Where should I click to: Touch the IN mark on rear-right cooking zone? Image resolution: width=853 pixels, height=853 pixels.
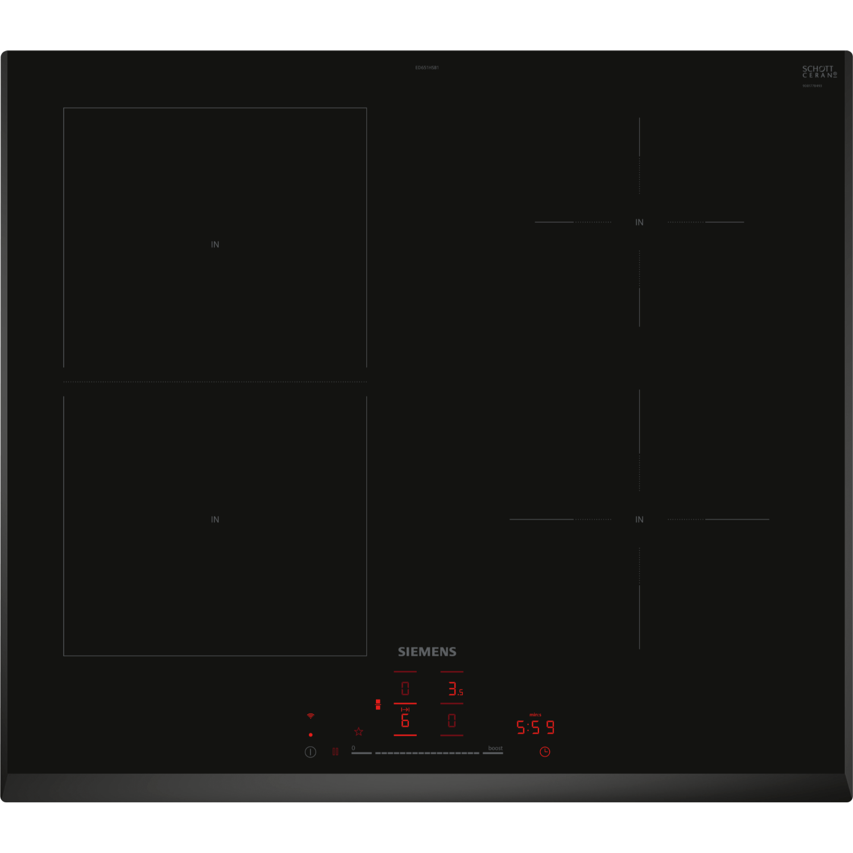point(640,222)
